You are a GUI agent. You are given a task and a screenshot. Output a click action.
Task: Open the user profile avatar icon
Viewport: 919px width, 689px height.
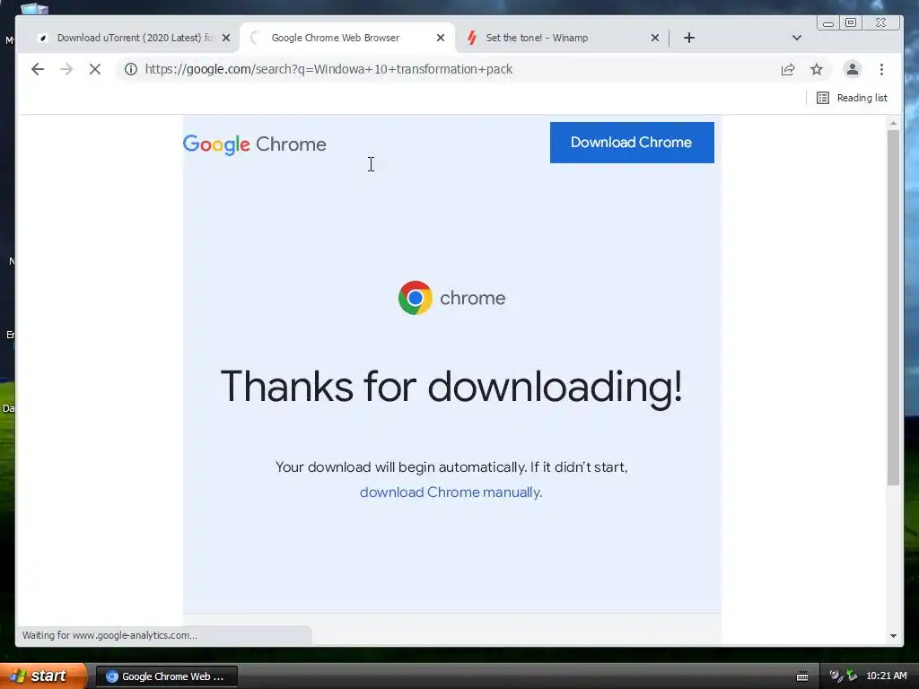coord(853,69)
